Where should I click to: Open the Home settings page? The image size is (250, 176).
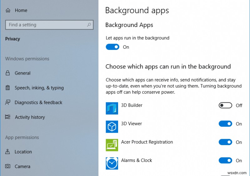tap(21, 10)
